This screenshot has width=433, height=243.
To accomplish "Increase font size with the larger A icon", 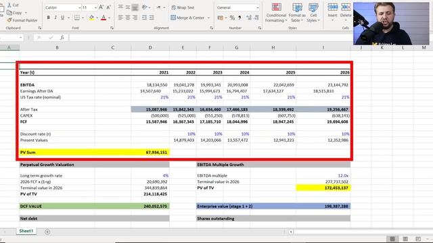I will coord(101,7).
